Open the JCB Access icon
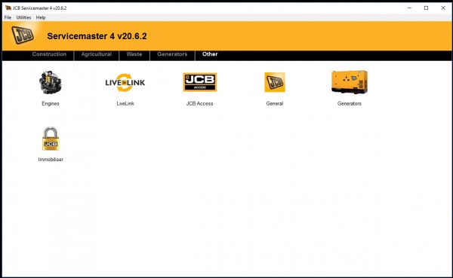The height and width of the screenshot is (278, 453). point(200,82)
